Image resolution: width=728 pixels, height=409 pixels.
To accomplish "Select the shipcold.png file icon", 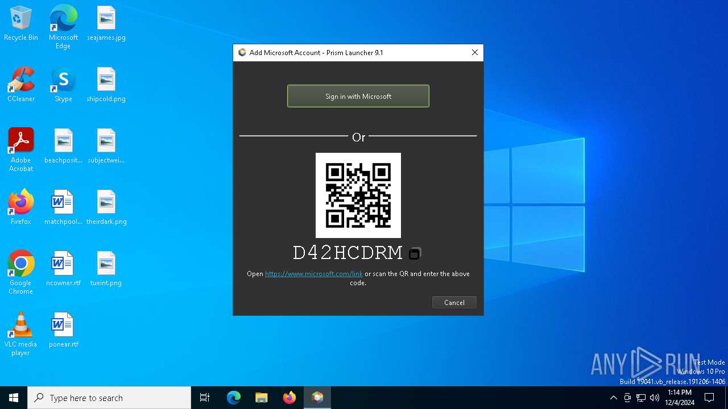I will coord(106,85).
